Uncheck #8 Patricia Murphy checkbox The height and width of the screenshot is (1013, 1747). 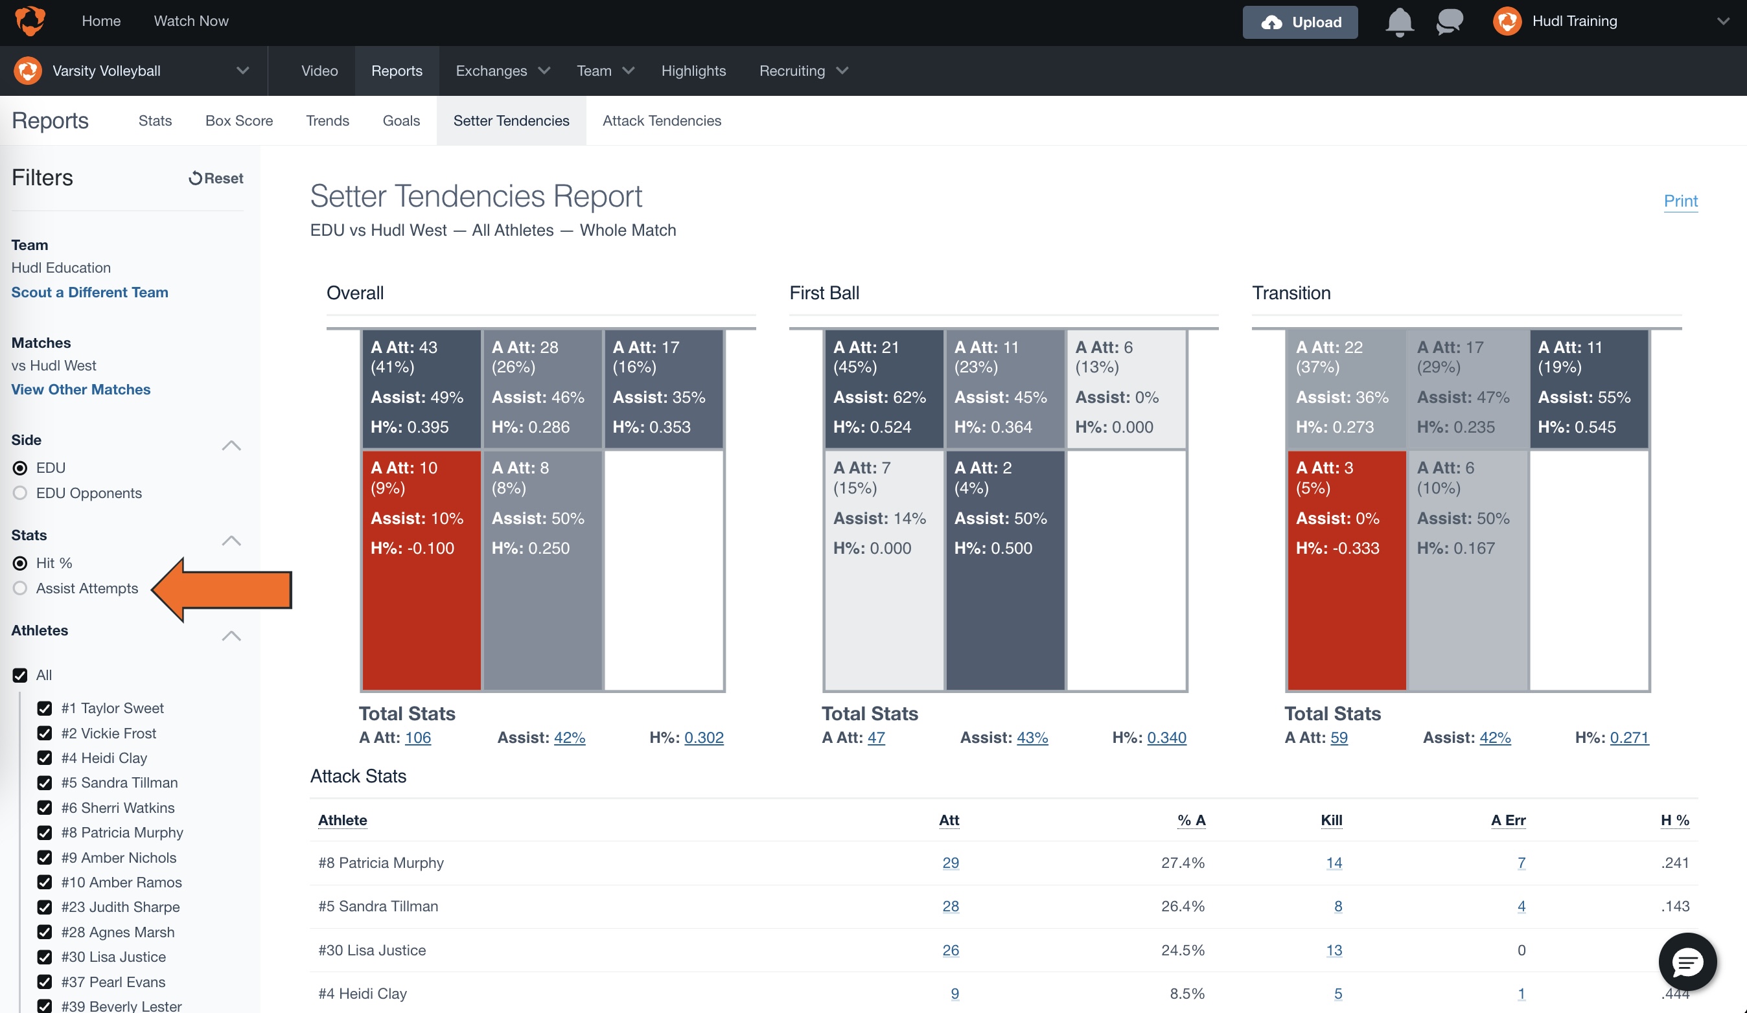44,833
